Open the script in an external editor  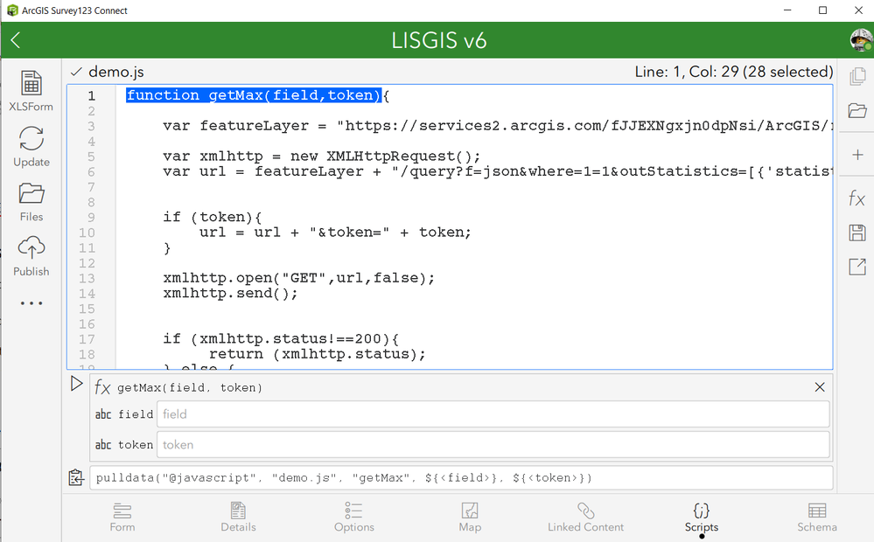pos(857,267)
